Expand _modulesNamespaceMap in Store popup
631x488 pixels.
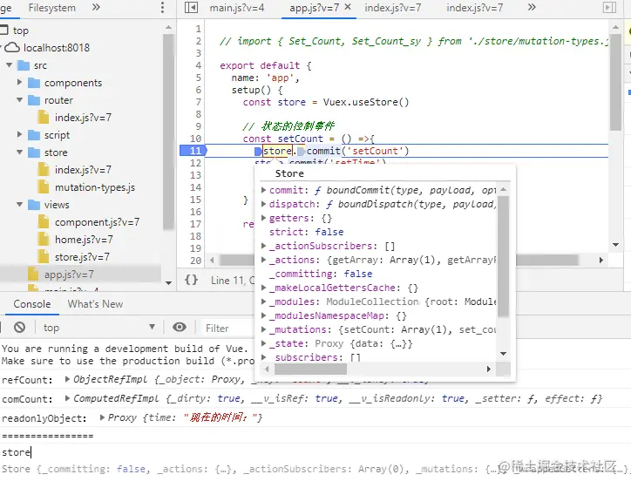coord(263,315)
